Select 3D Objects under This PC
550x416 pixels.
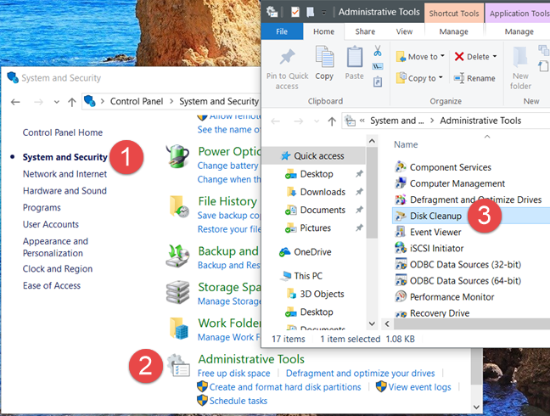316,294
